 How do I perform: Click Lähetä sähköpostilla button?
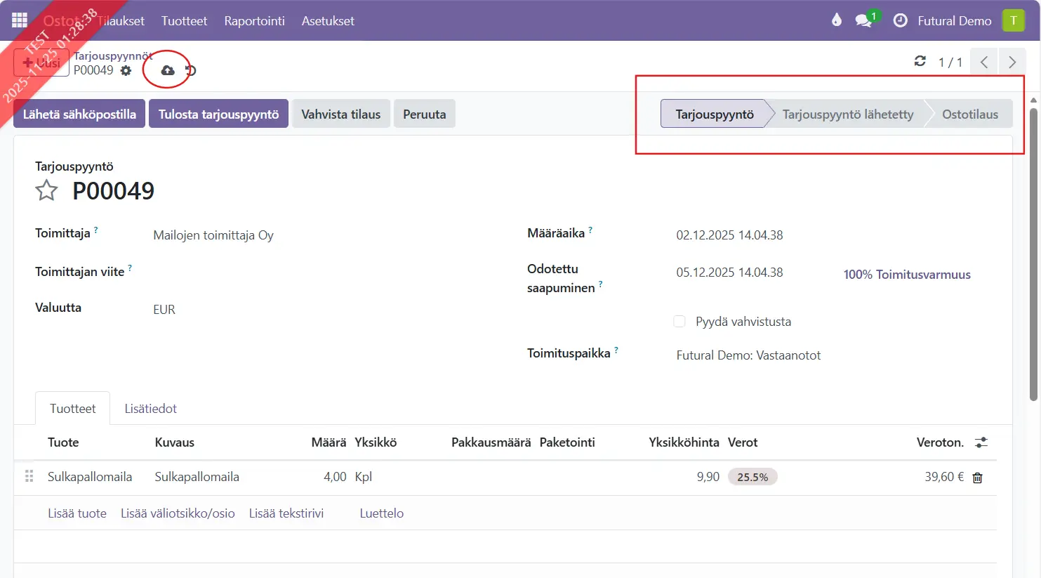coord(79,114)
